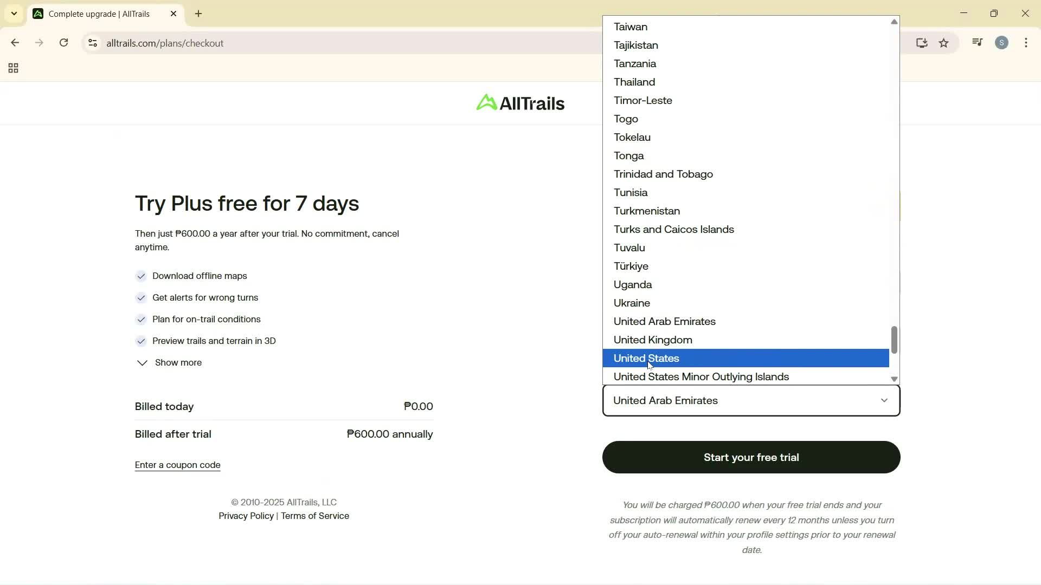Click the AllTrails logo
Viewport: 1041px width, 585px height.
coord(519,103)
